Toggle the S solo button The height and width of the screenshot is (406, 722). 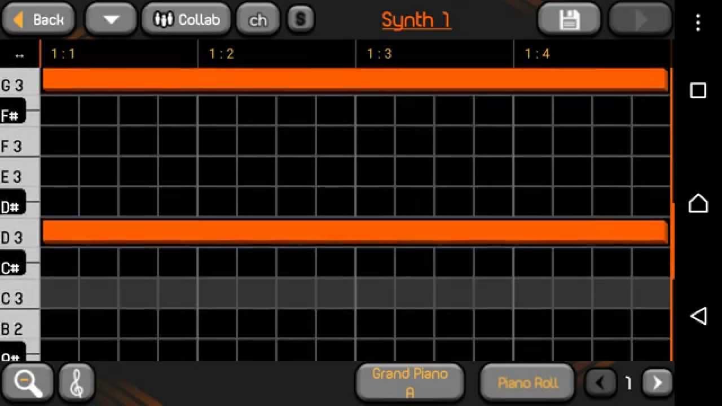(x=300, y=20)
